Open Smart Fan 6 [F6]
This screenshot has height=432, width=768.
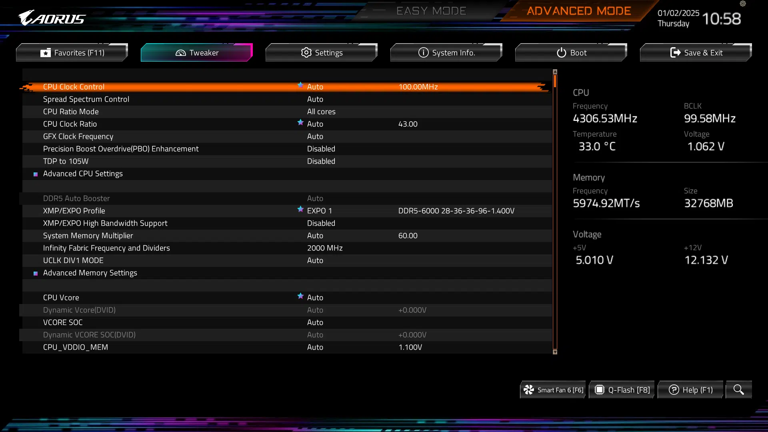point(553,390)
